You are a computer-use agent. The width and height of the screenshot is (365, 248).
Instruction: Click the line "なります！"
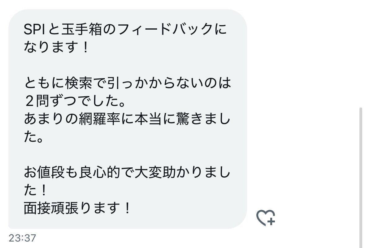coord(56,47)
